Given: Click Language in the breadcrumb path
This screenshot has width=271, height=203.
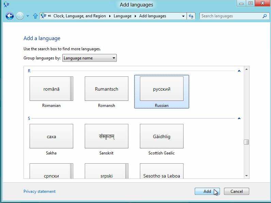Looking at the screenshot, I should point(122,16).
